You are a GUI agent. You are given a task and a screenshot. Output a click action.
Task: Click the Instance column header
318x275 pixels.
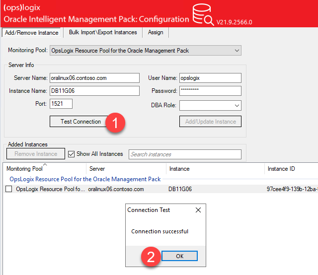click(215, 169)
